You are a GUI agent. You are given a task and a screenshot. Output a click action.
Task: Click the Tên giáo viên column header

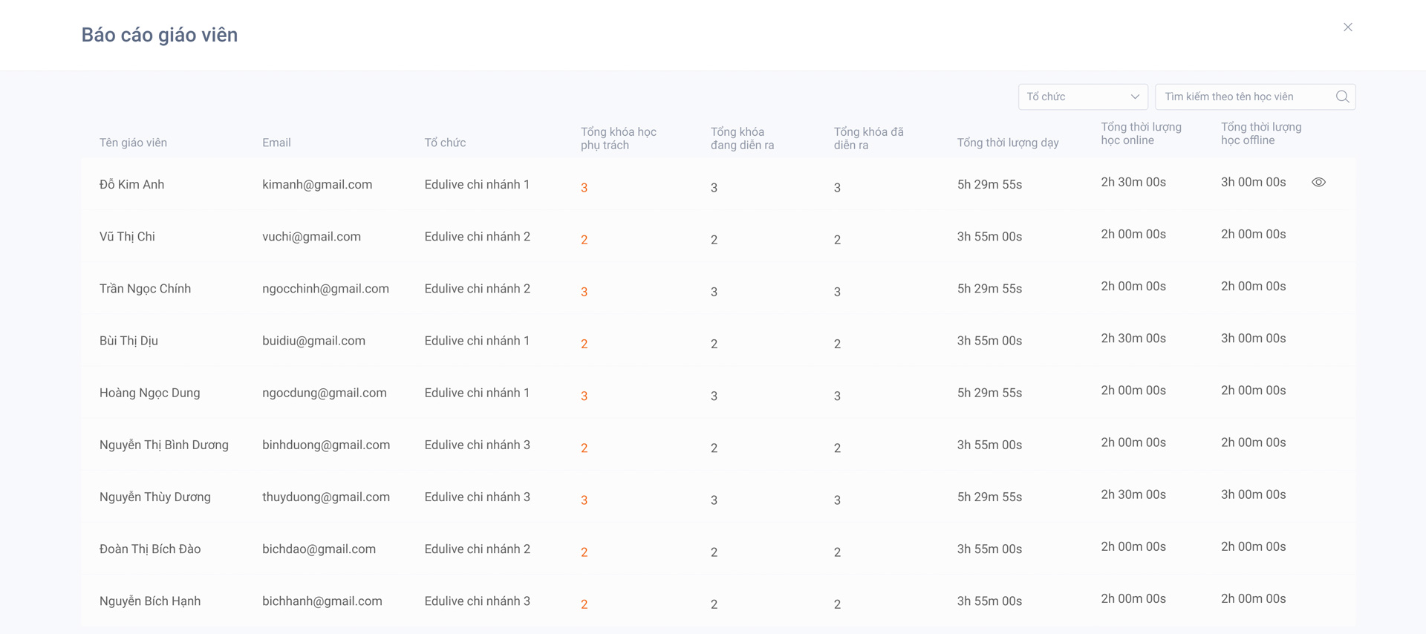pyautogui.click(x=133, y=143)
